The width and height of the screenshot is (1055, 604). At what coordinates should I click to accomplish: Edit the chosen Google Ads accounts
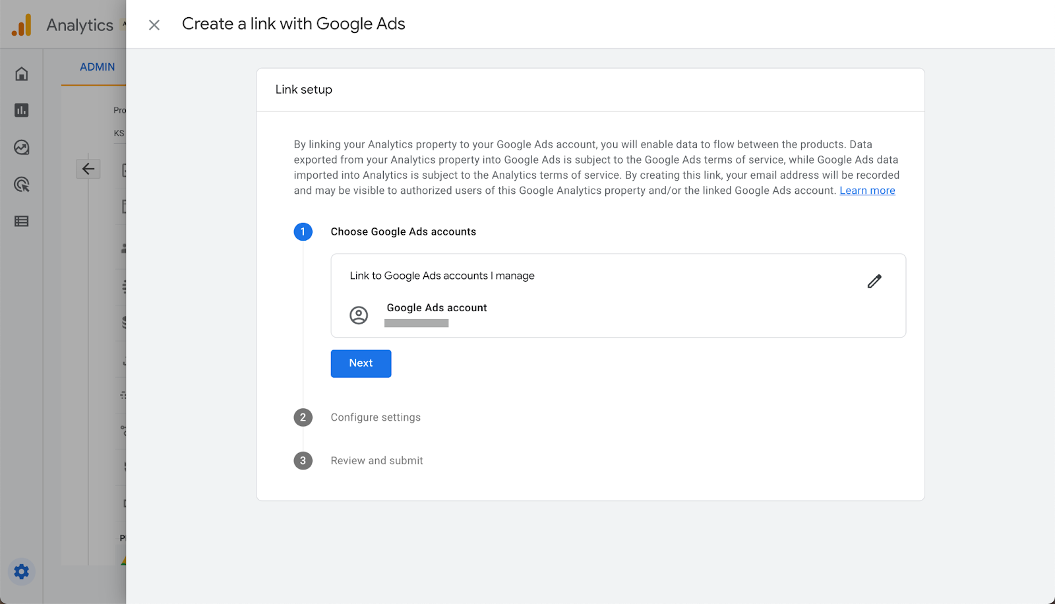[x=874, y=282]
